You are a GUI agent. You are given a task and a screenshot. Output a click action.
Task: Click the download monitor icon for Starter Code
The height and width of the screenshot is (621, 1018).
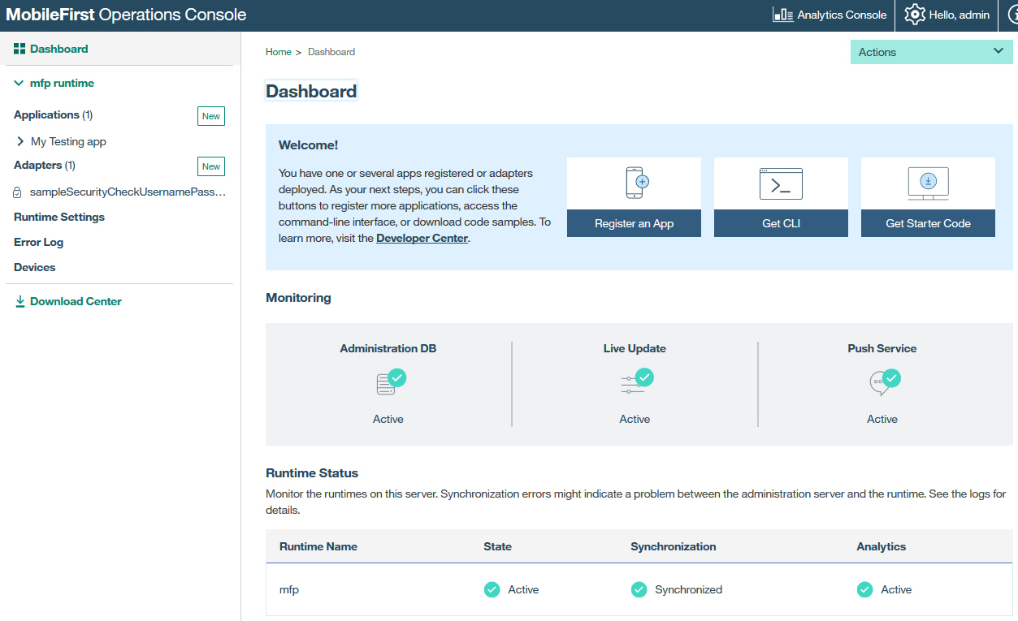tap(928, 183)
